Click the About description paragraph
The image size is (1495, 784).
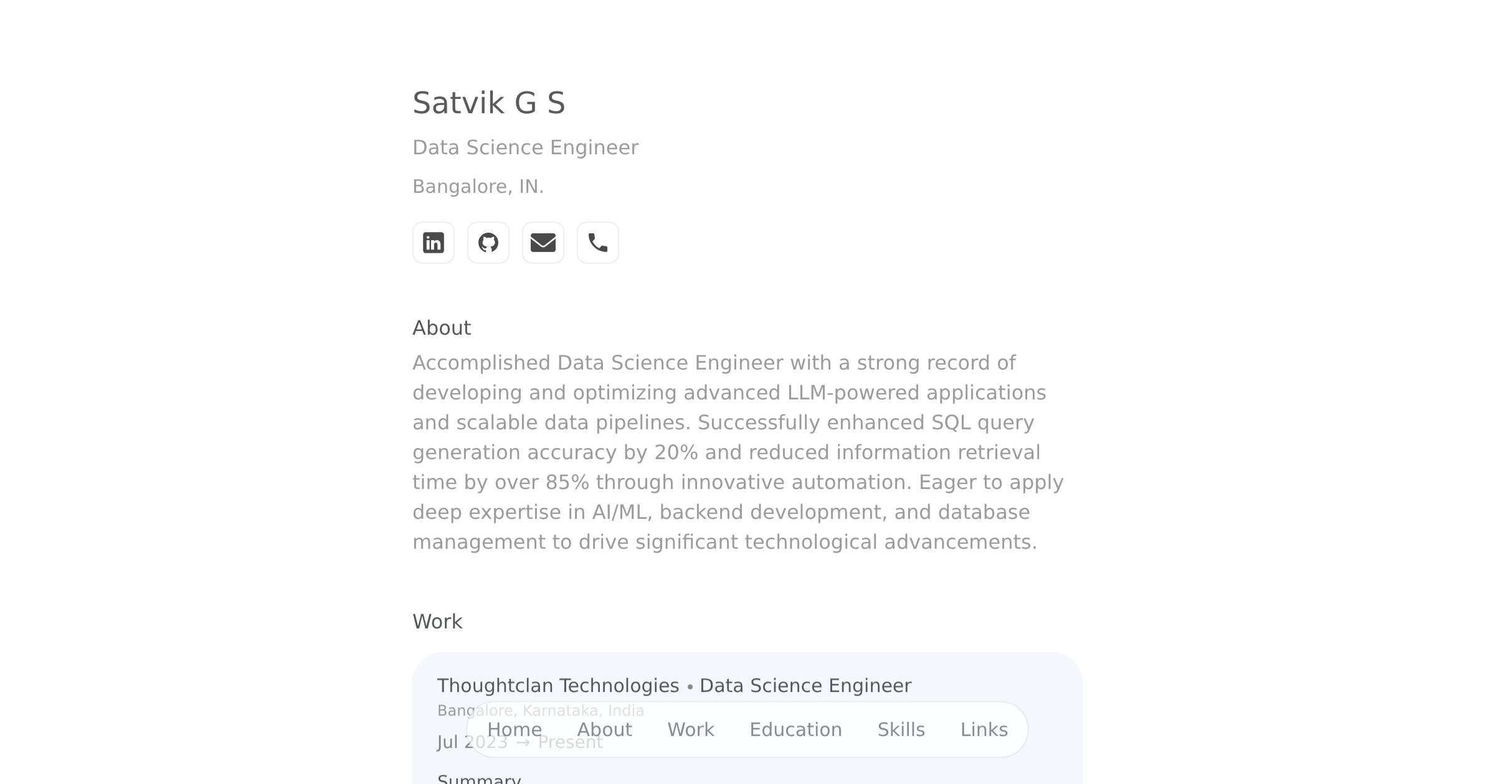tap(738, 452)
